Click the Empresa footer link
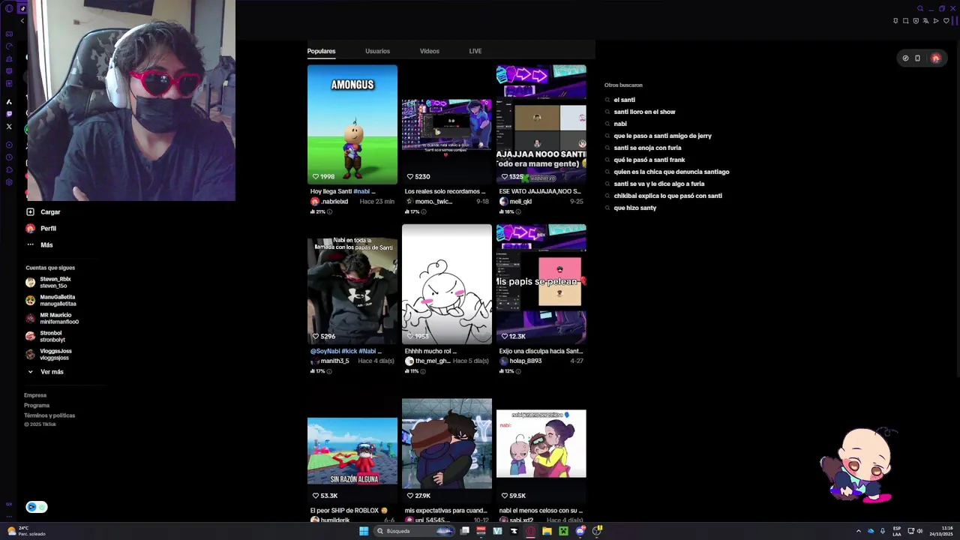 pos(35,395)
